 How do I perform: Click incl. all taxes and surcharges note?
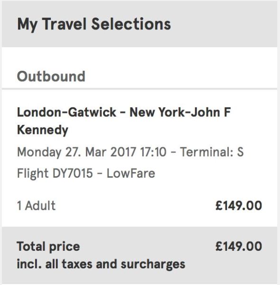(x=101, y=264)
